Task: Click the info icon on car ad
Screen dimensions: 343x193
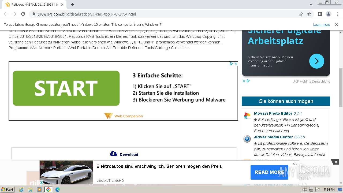Action: 42,183
